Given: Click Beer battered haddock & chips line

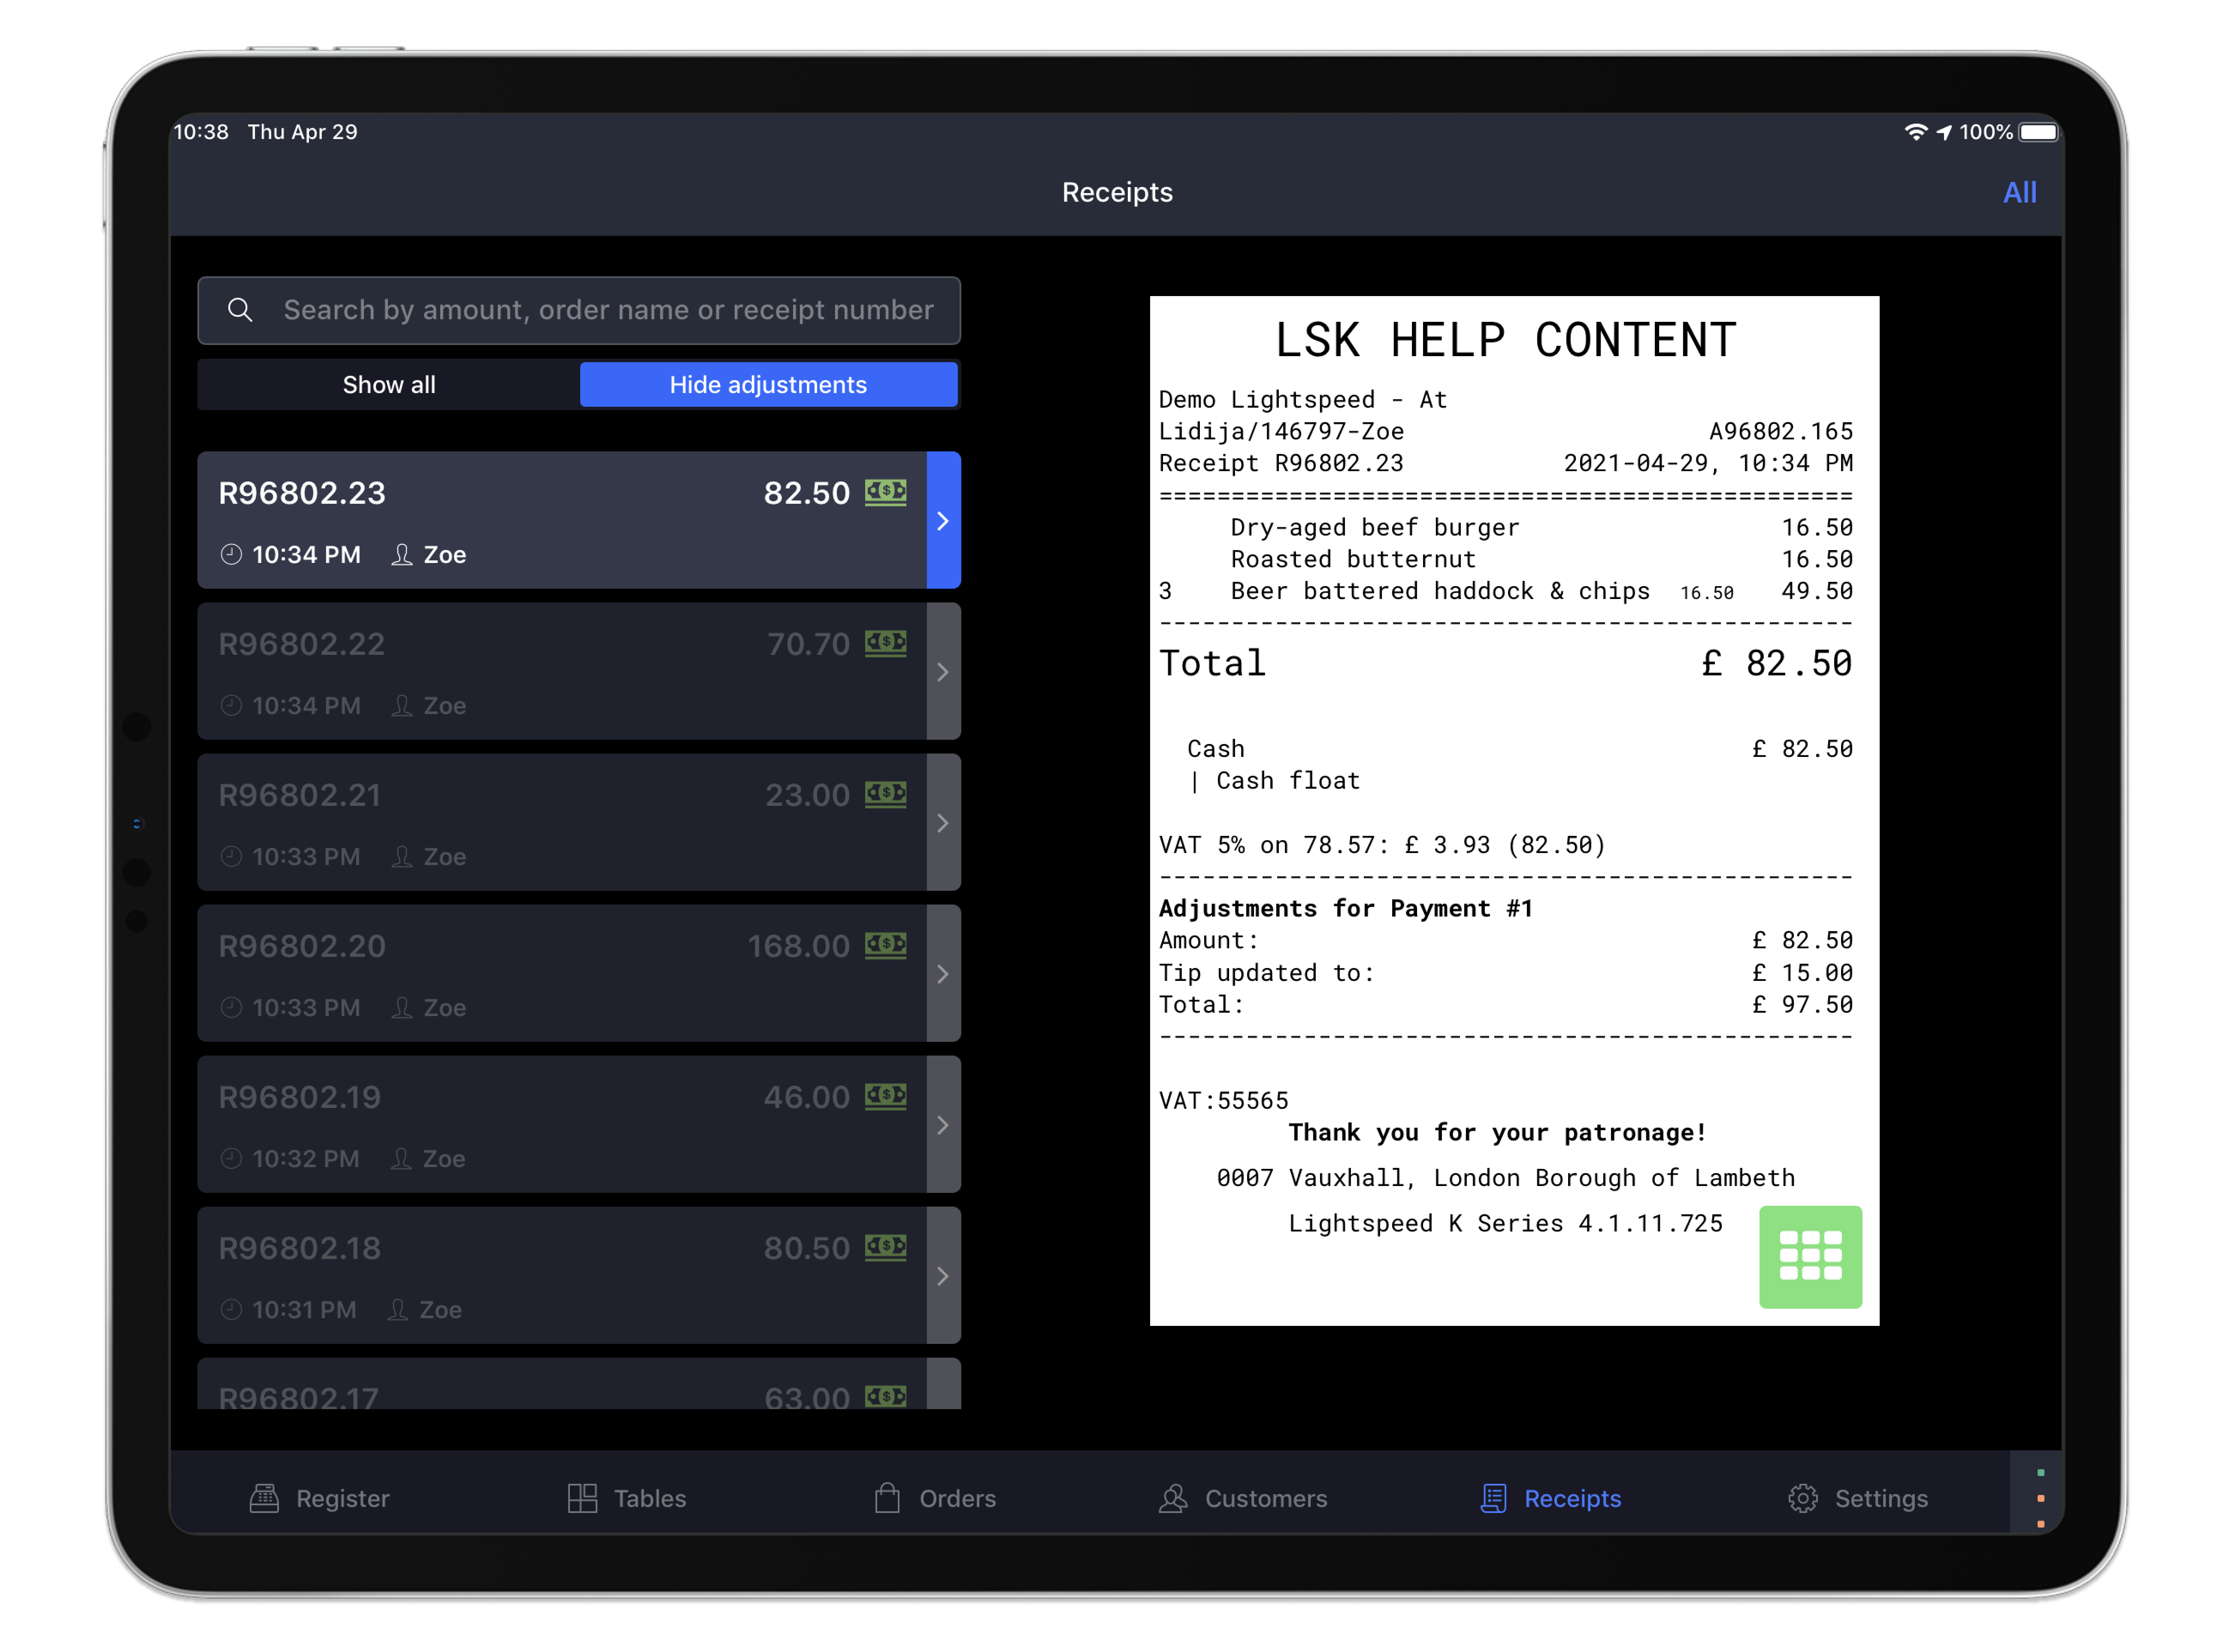Looking at the screenshot, I should 1506,592.
